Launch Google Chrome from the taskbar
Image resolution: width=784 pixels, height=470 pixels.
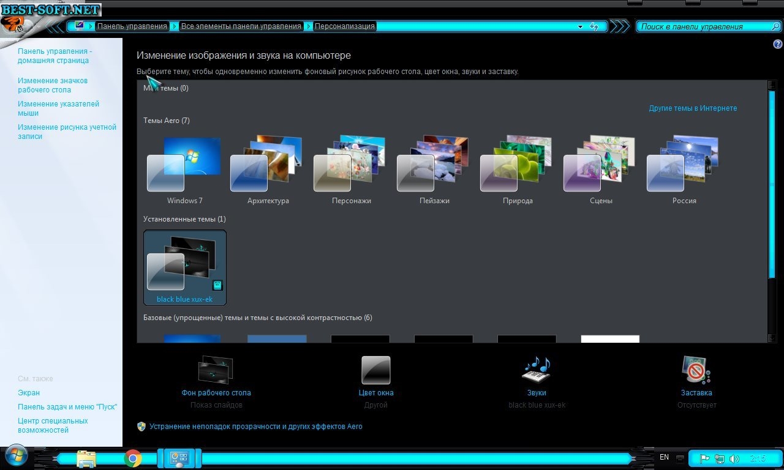tap(133, 458)
